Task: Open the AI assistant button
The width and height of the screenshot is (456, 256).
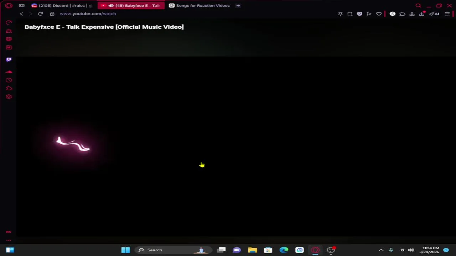Action: (x=434, y=14)
